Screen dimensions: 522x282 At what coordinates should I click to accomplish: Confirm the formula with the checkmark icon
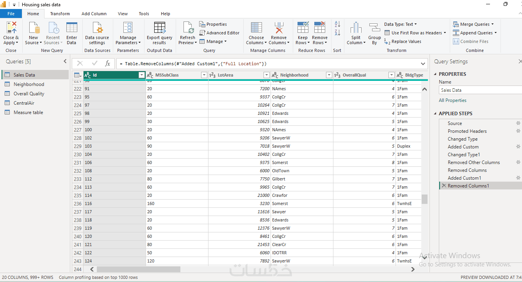(x=94, y=63)
